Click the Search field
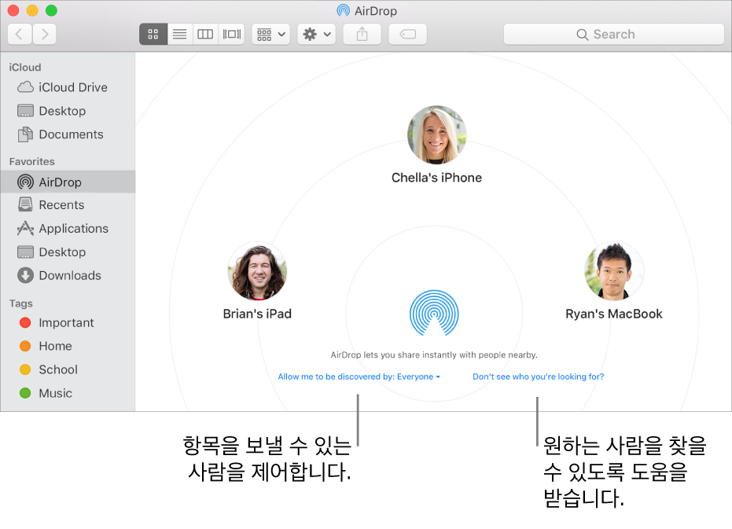This screenshot has width=732, height=529. 613,34
